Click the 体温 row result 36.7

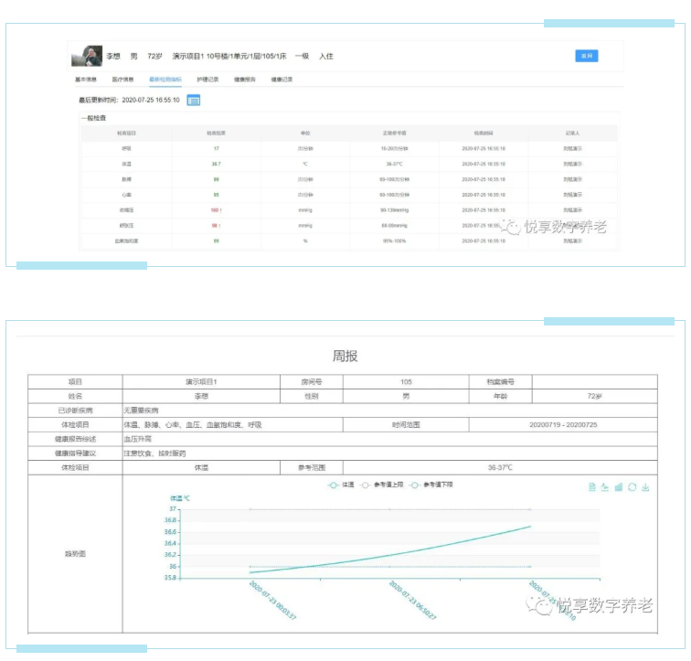(x=216, y=164)
